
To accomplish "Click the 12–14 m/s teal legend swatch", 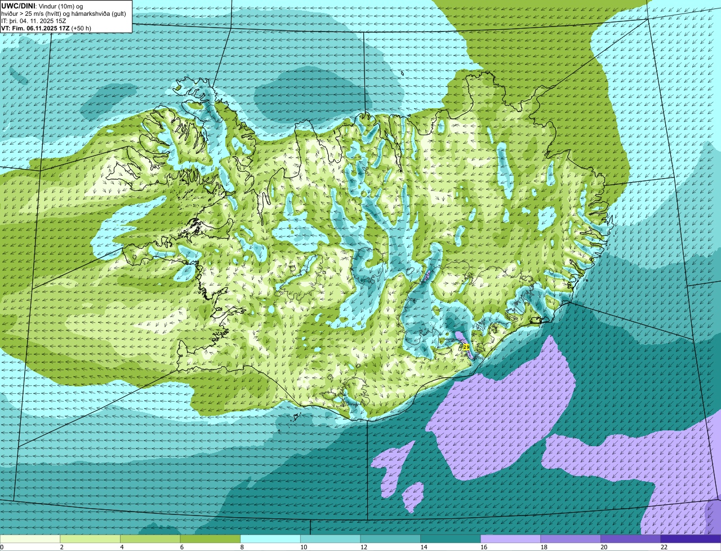I will pos(390,539).
